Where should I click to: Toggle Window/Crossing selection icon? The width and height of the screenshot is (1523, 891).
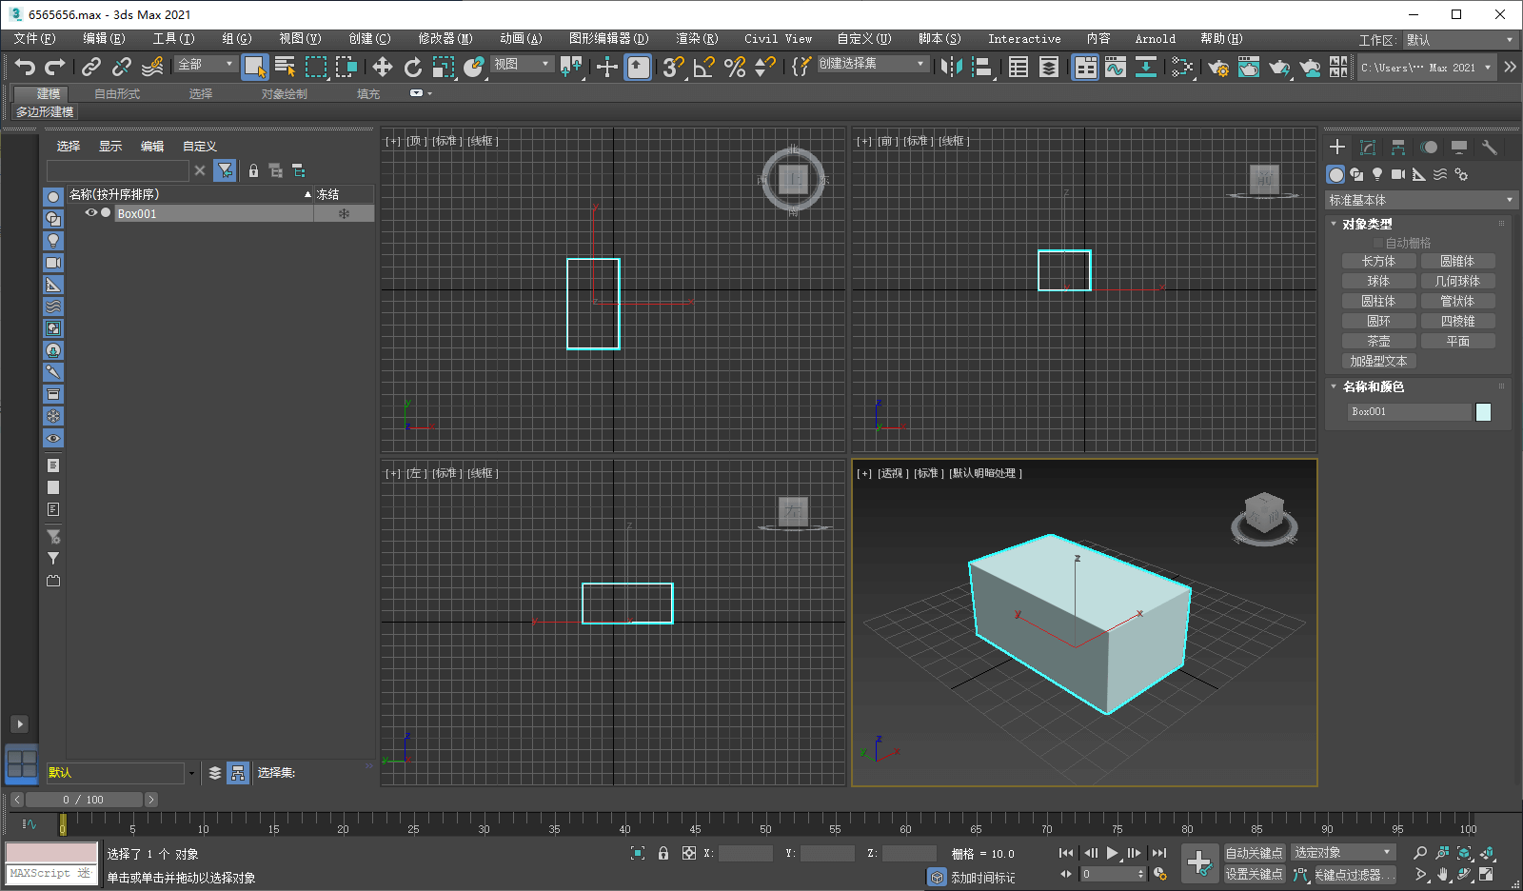346,67
